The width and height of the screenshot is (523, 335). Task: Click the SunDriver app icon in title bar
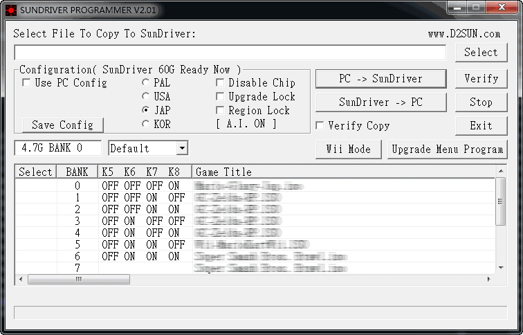(x=11, y=10)
